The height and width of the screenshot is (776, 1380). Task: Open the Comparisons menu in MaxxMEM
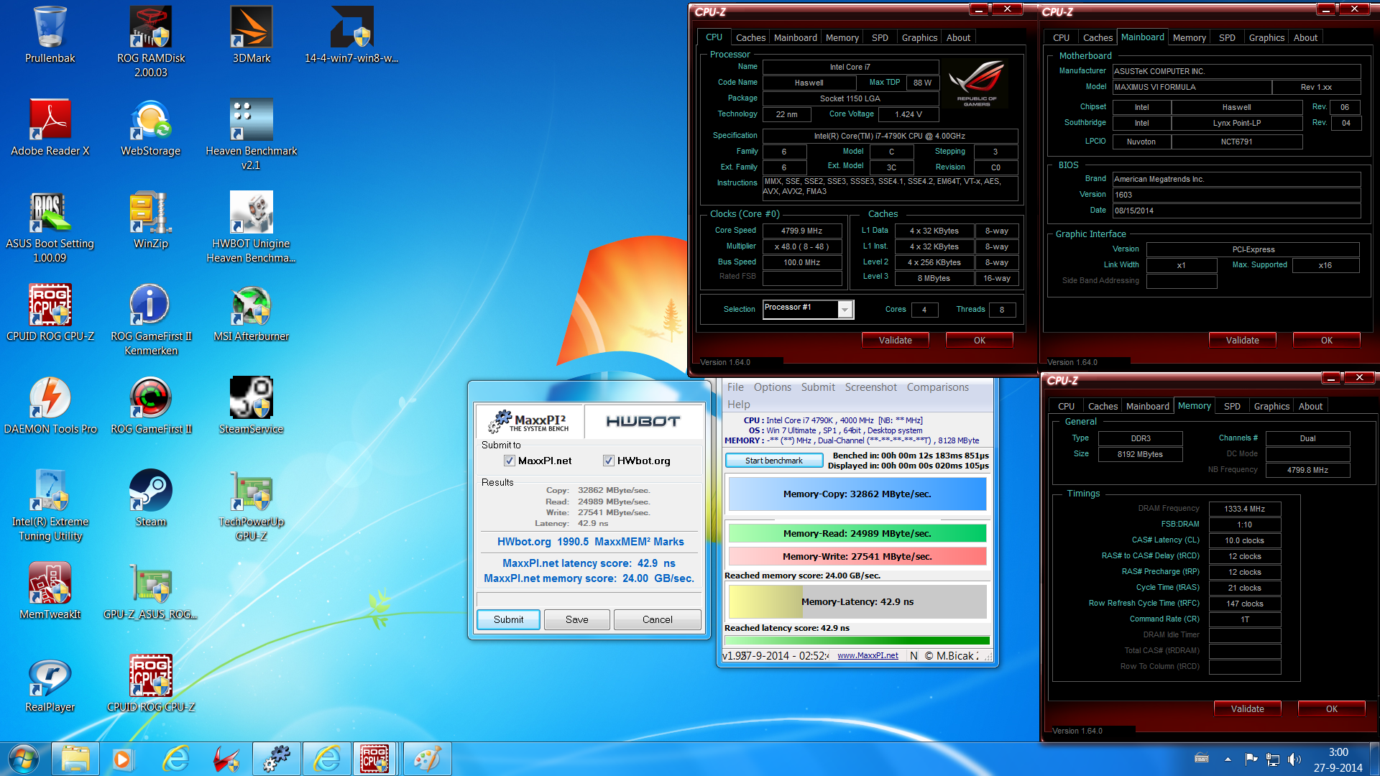937,387
